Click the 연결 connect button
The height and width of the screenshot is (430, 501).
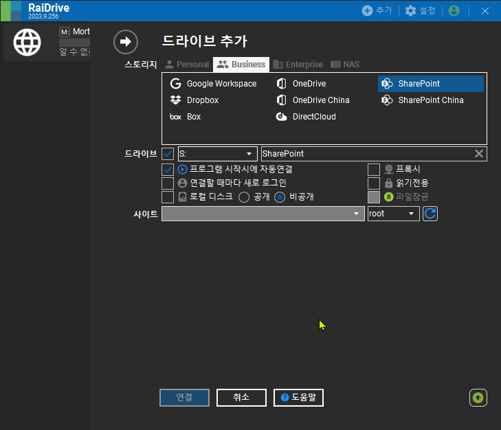(184, 398)
